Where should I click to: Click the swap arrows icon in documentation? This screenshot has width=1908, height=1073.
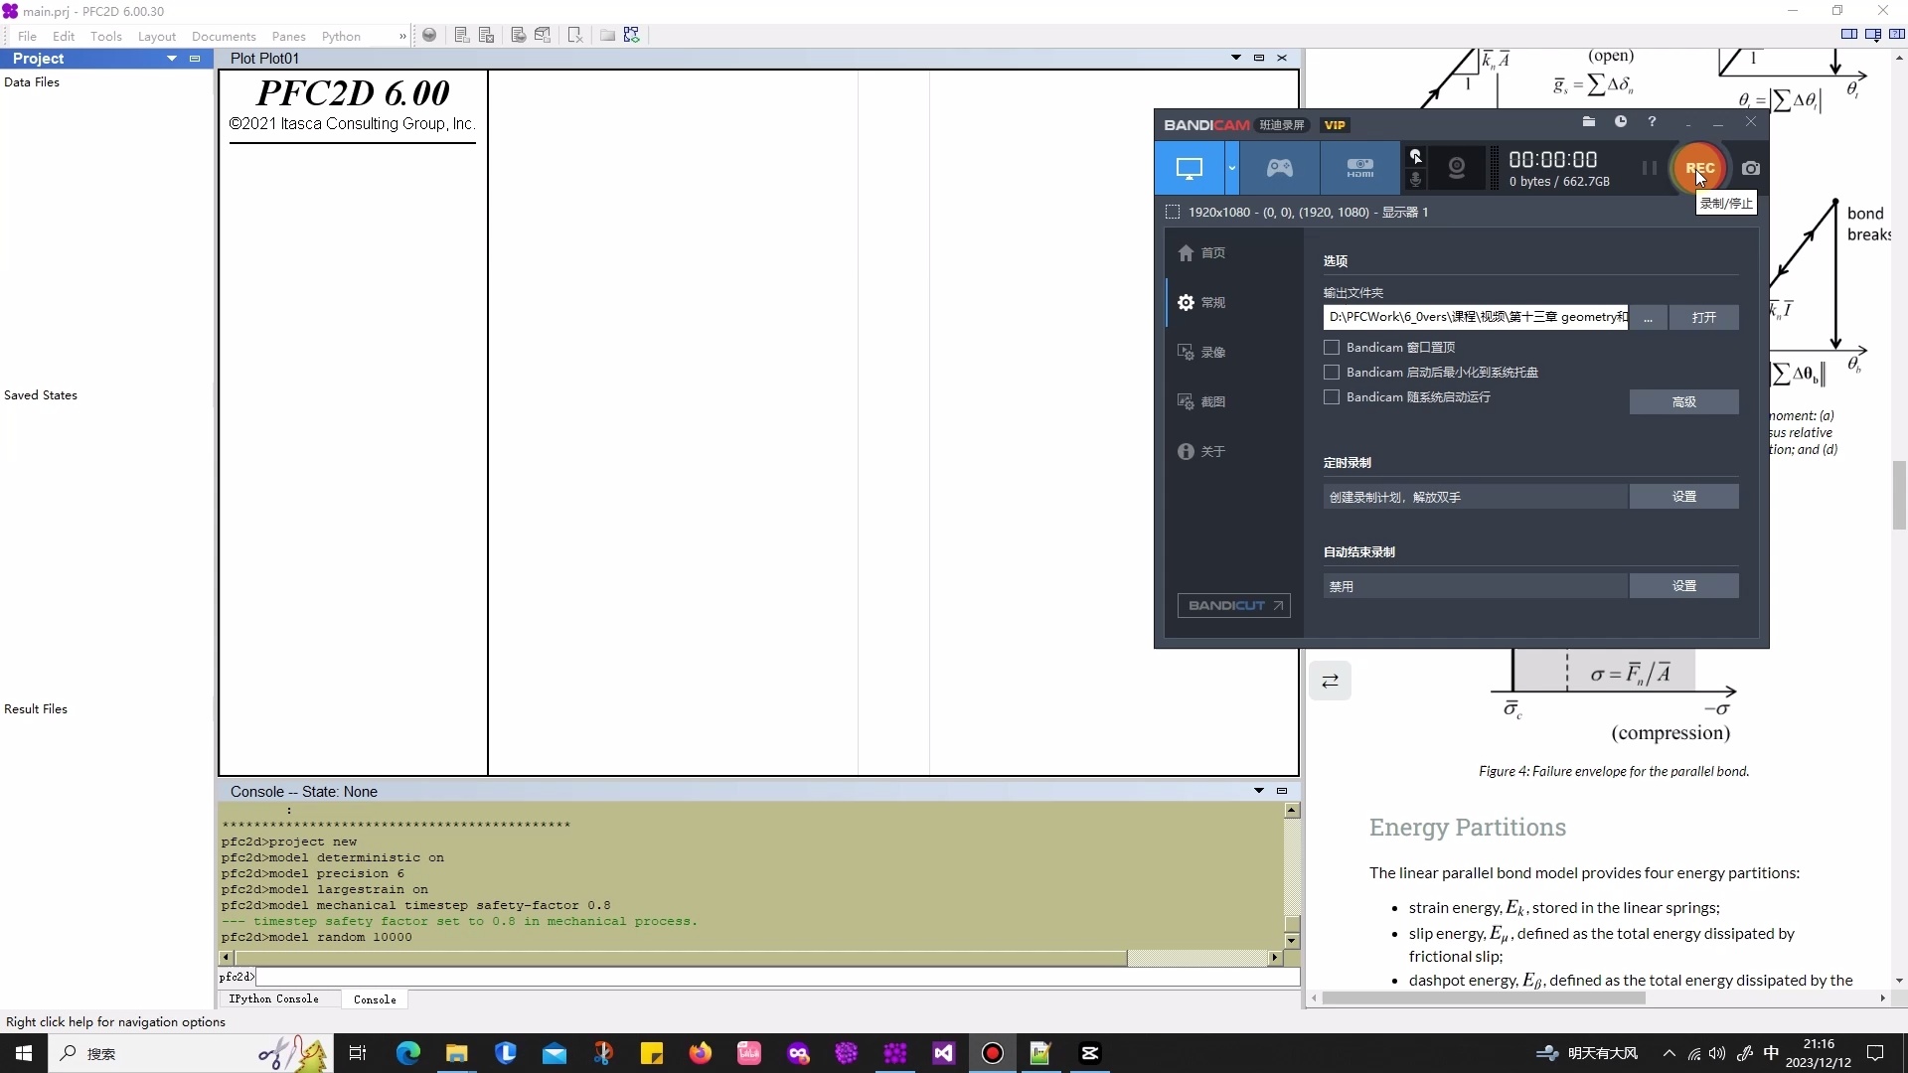(1330, 681)
